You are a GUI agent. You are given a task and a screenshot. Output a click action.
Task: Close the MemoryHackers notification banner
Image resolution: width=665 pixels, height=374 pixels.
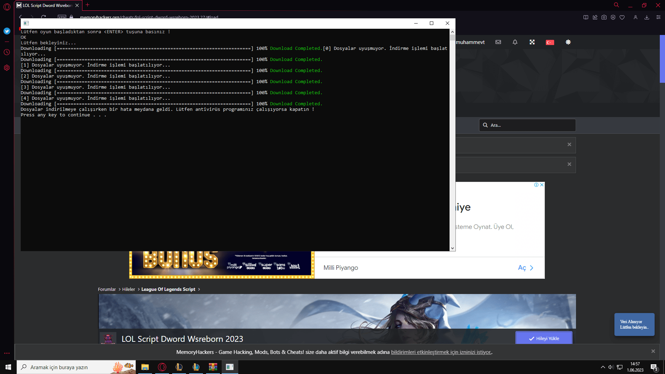click(653, 351)
